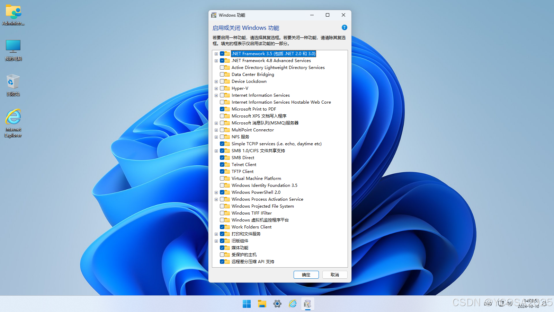Click the 取消 button
Viewport: 554px width, 312px height.
tap(335, 275)
